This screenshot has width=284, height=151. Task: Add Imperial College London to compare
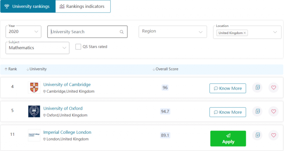pyautogui.click(x=258, y=135)
